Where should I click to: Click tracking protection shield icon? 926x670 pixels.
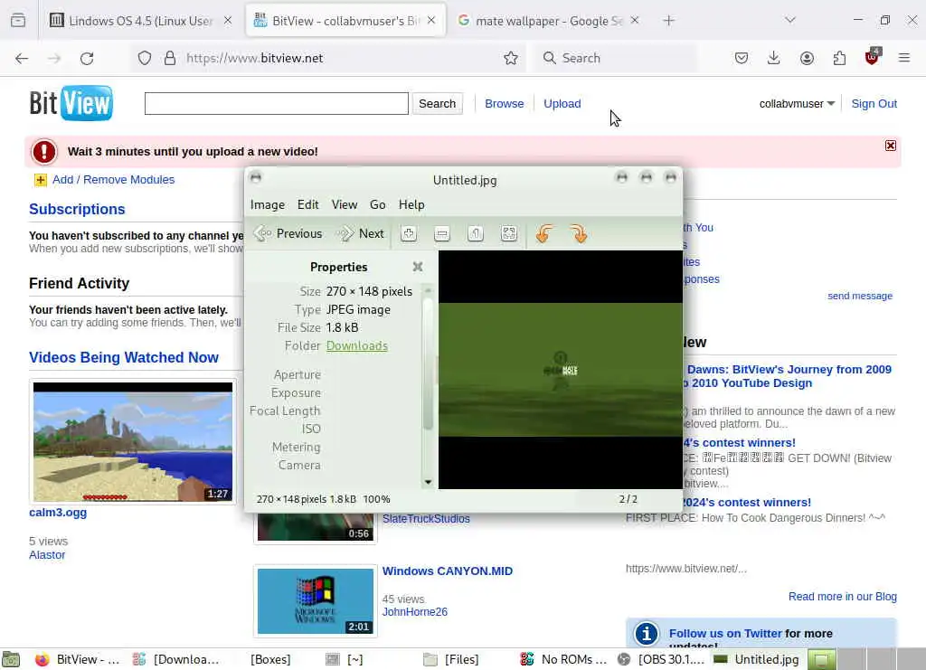(145, 58)
